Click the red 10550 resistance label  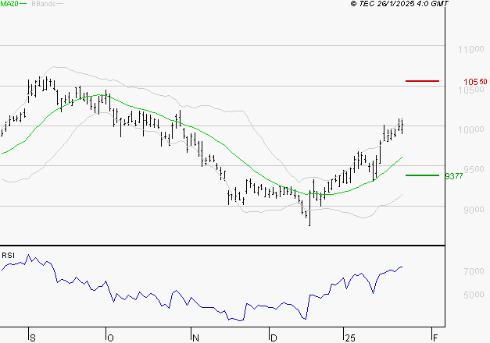(475, 82)
